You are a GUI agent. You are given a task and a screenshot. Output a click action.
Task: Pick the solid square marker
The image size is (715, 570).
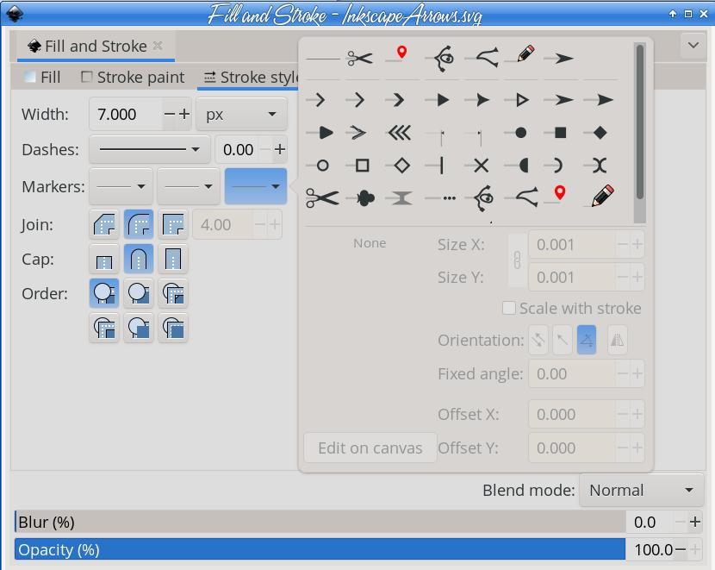click(x=560, y=133)
